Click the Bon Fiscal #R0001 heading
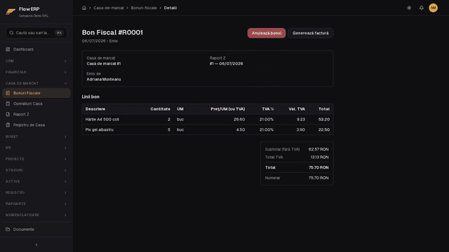This screenshot has width=449, height=252. pos(112,32)
